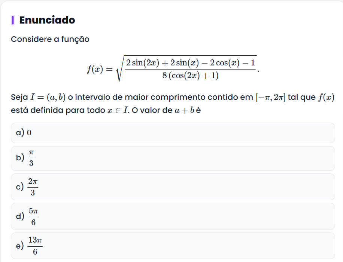The height and width of the screenshot is (262, 343).
Task: Select answer option a) 0
Action: (x=173, y=133)
